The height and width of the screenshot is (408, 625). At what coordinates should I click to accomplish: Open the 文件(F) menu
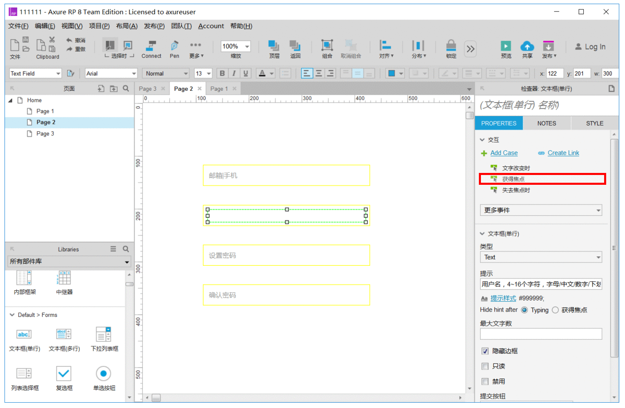[x=18, y=26]
